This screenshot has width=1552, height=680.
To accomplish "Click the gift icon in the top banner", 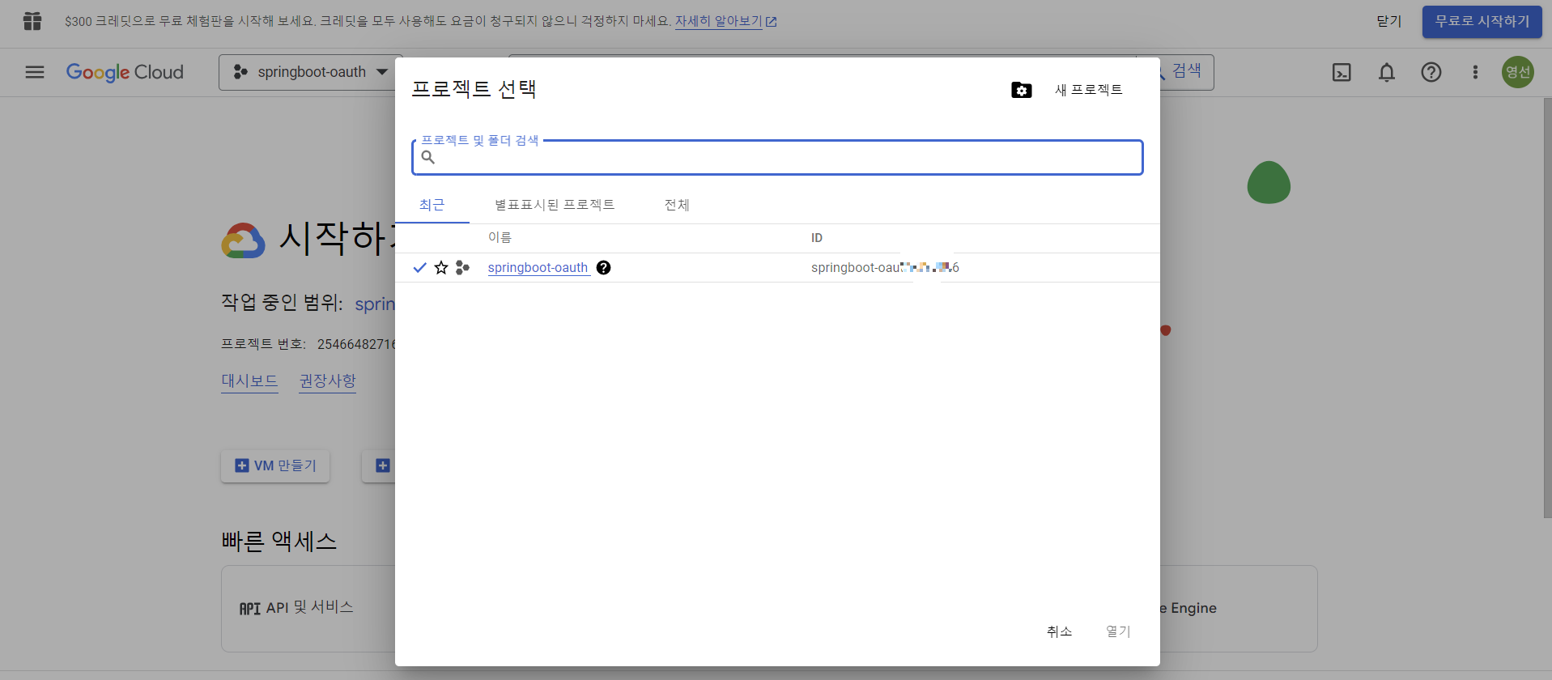I will click(32, 21).
